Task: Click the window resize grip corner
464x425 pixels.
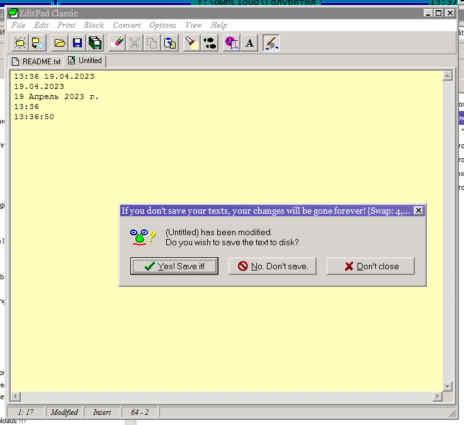Action: click(453, 413)
